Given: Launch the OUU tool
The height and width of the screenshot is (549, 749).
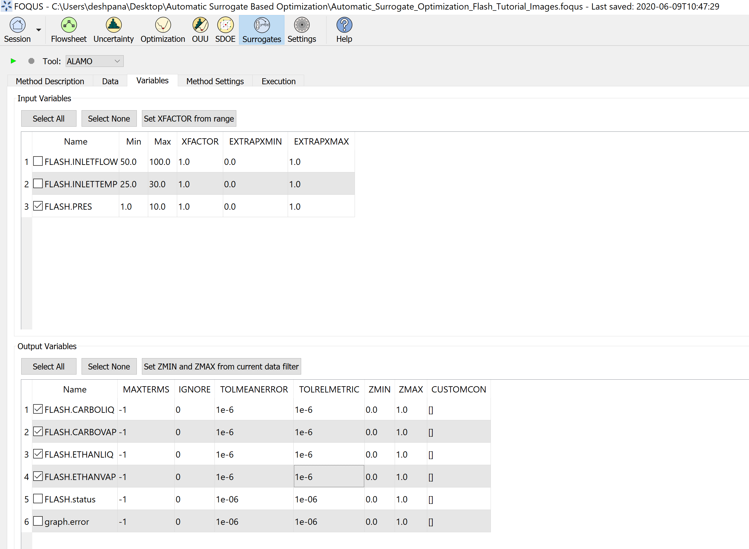Looking at the screenshot, I should [x=200, y=30].
